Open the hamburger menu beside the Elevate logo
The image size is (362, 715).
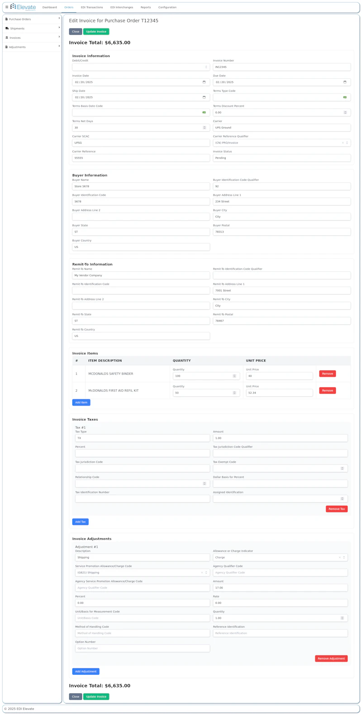[x=6, y=7]
